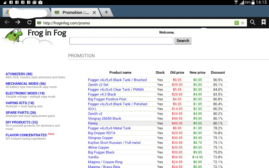Tap the green download icon in address bar

(237, 23)
